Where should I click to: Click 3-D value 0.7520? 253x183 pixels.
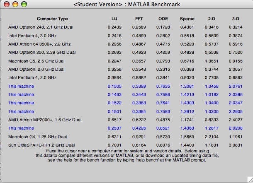[x=236, y=53]
